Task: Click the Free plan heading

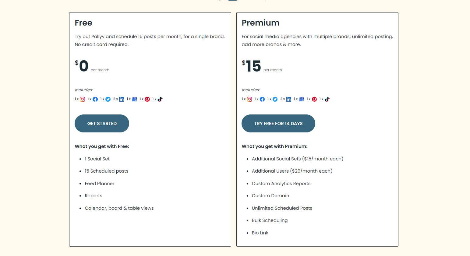Action: point(83,23)
